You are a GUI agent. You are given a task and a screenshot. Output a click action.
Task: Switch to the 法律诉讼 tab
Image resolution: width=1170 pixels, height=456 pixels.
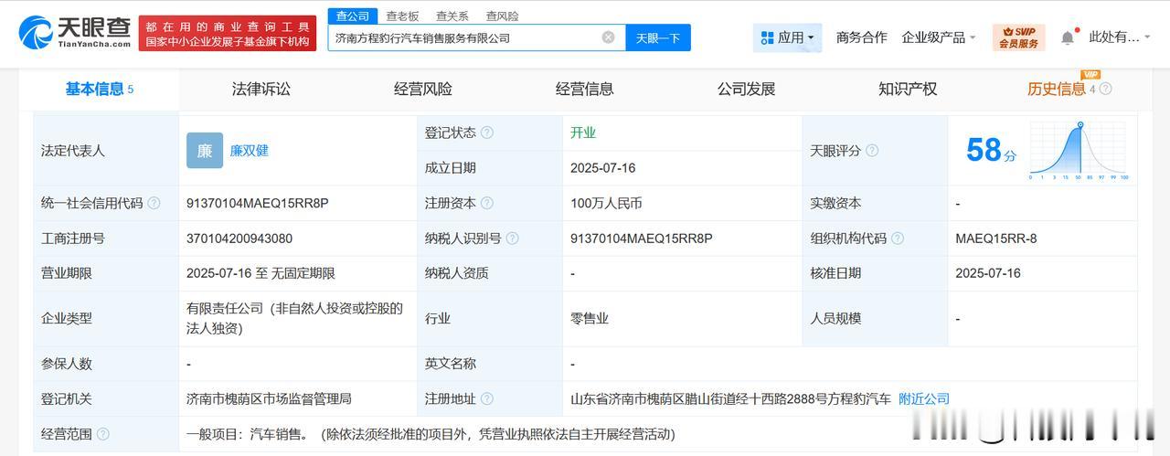click(x=261, y=89)
